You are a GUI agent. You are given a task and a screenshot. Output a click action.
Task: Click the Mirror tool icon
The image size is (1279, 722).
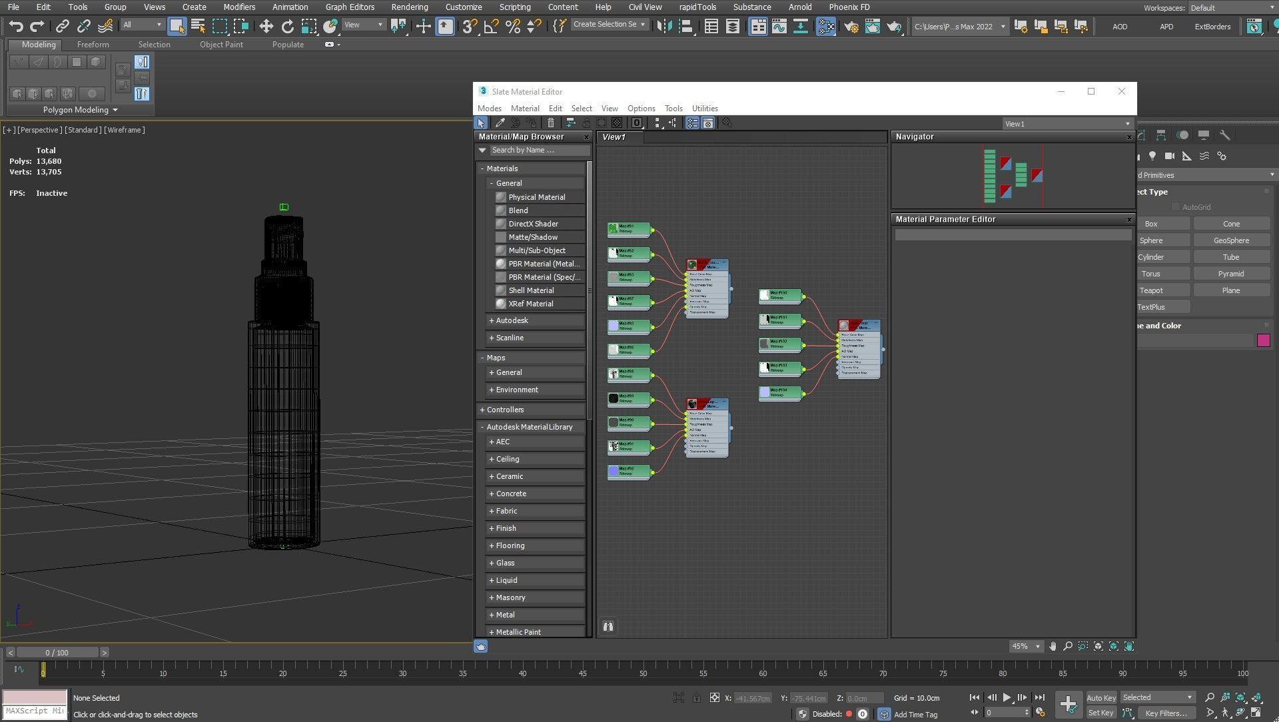(x=664, y=26)
